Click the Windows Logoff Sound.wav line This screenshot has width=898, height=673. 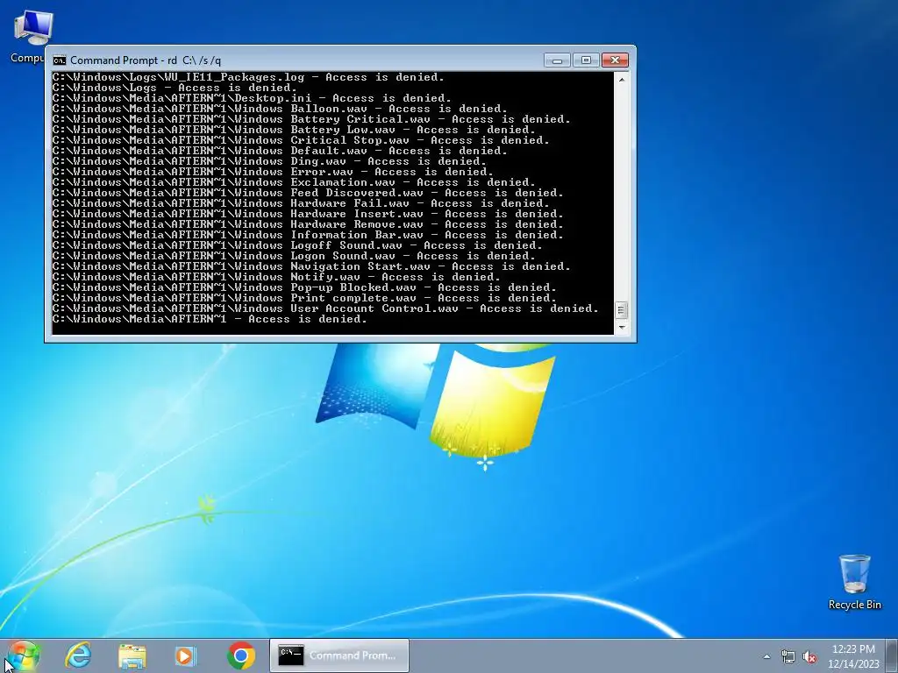[x=297, y=245]
